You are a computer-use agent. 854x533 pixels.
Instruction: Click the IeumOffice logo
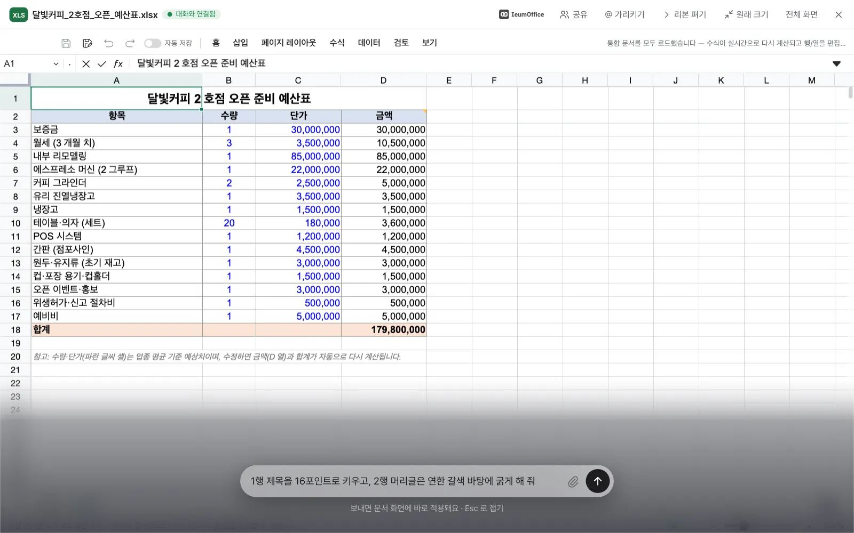point(521,14)
